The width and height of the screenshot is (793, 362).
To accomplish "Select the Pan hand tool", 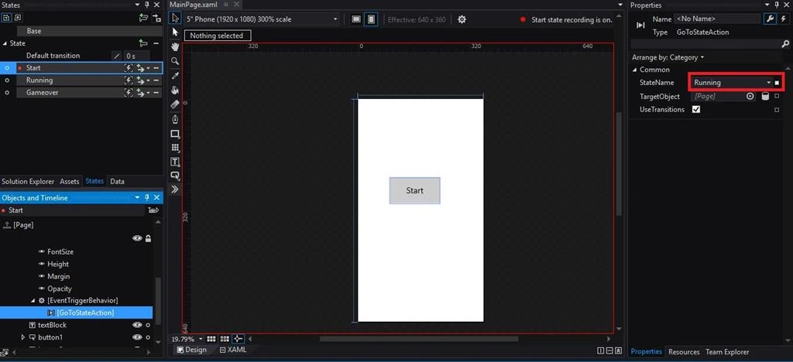I will point(175,46).
